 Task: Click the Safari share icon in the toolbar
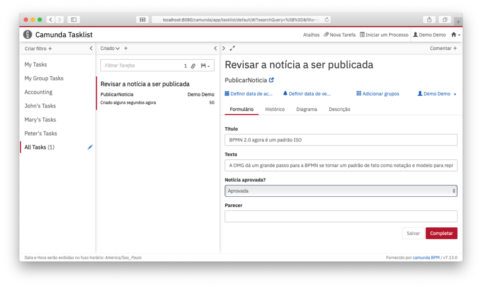point(429,20)
